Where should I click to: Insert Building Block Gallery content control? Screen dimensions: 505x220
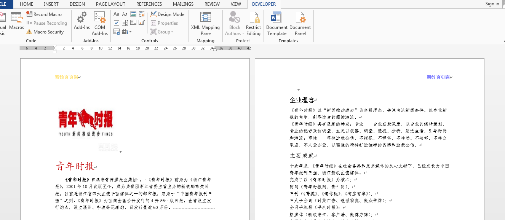tap(142, 14)
